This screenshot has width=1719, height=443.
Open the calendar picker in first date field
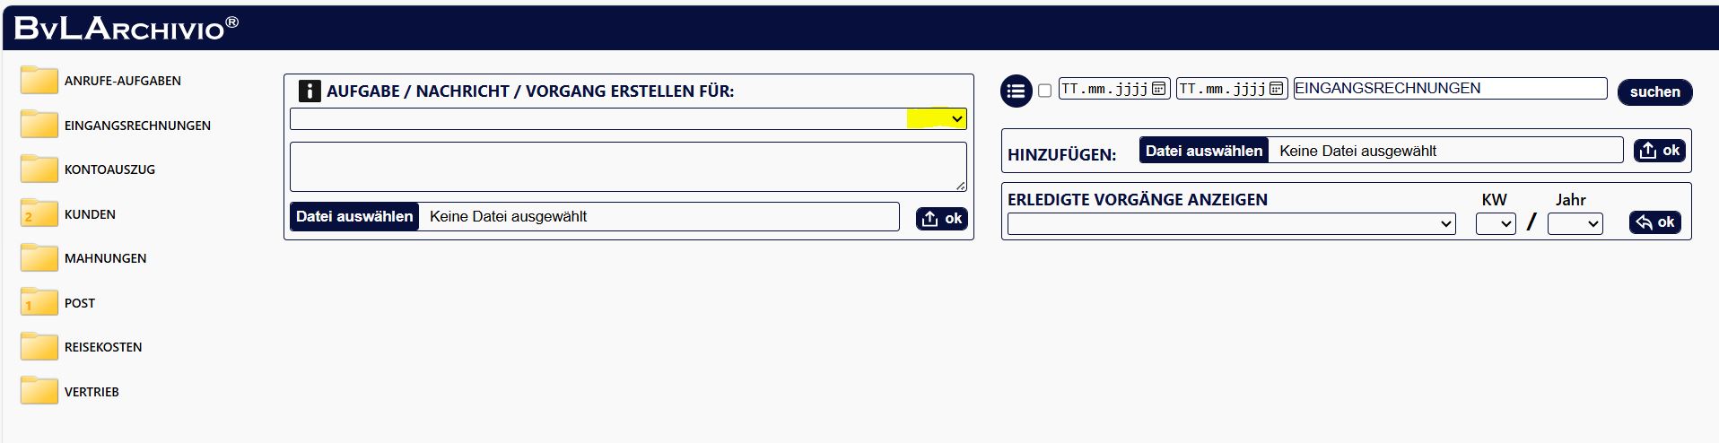coord(1158,89)
